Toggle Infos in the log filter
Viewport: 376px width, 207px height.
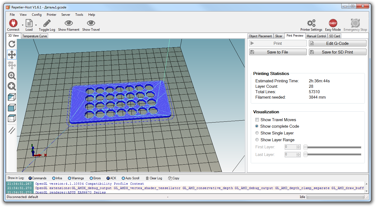(x=57, y=178)
